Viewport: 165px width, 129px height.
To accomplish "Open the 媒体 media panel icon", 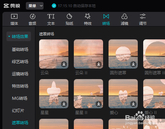I will pos(14,16).
